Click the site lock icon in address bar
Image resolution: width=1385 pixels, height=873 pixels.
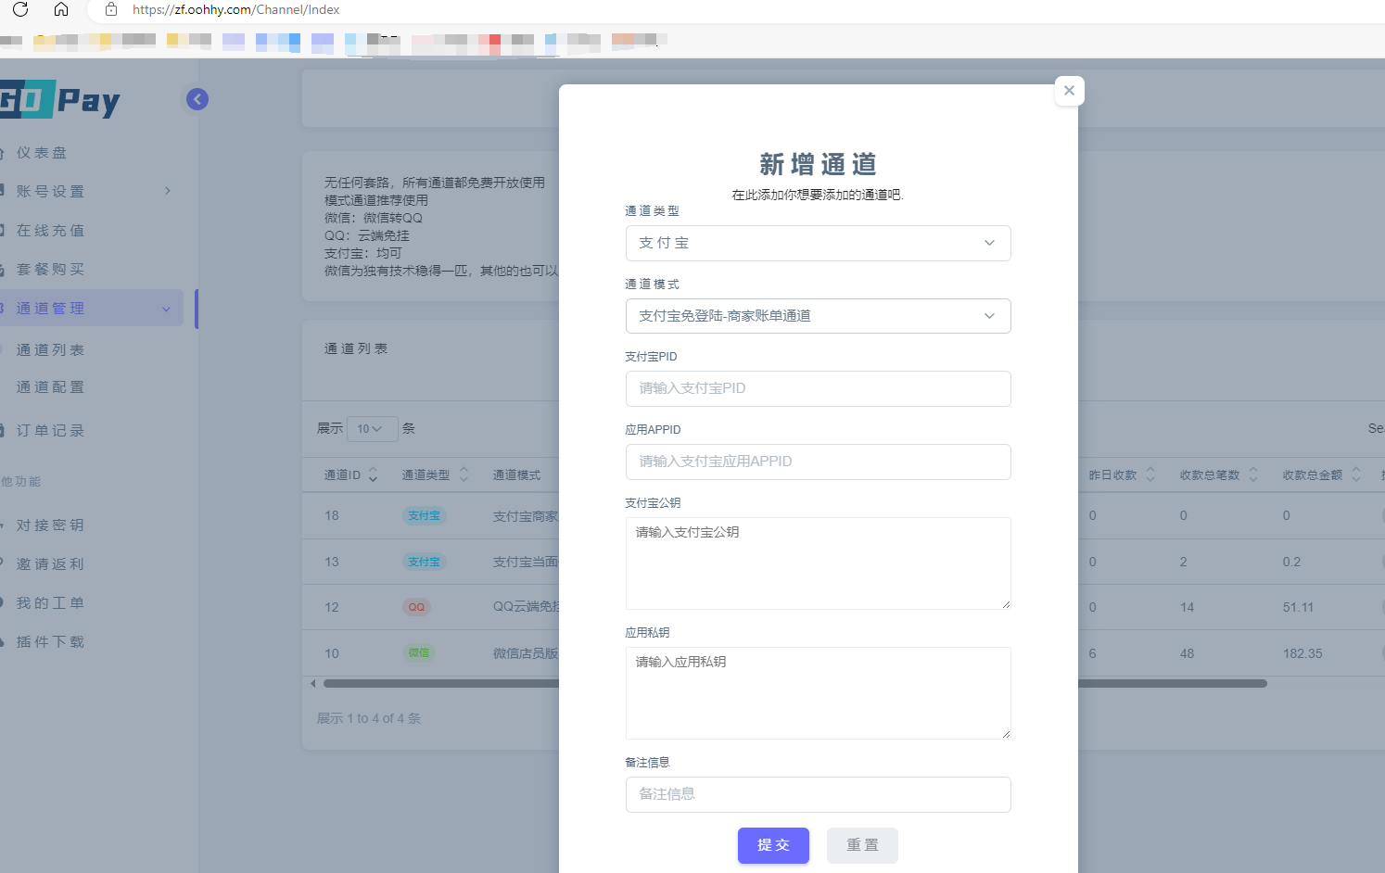111,9
